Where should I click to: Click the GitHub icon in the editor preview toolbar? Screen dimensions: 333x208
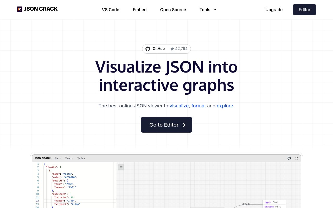(289, 158)
